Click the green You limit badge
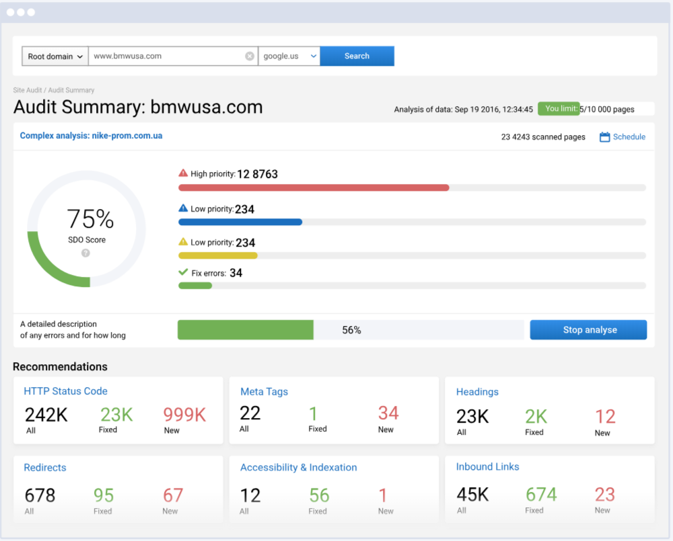 [x=559, y=108]
